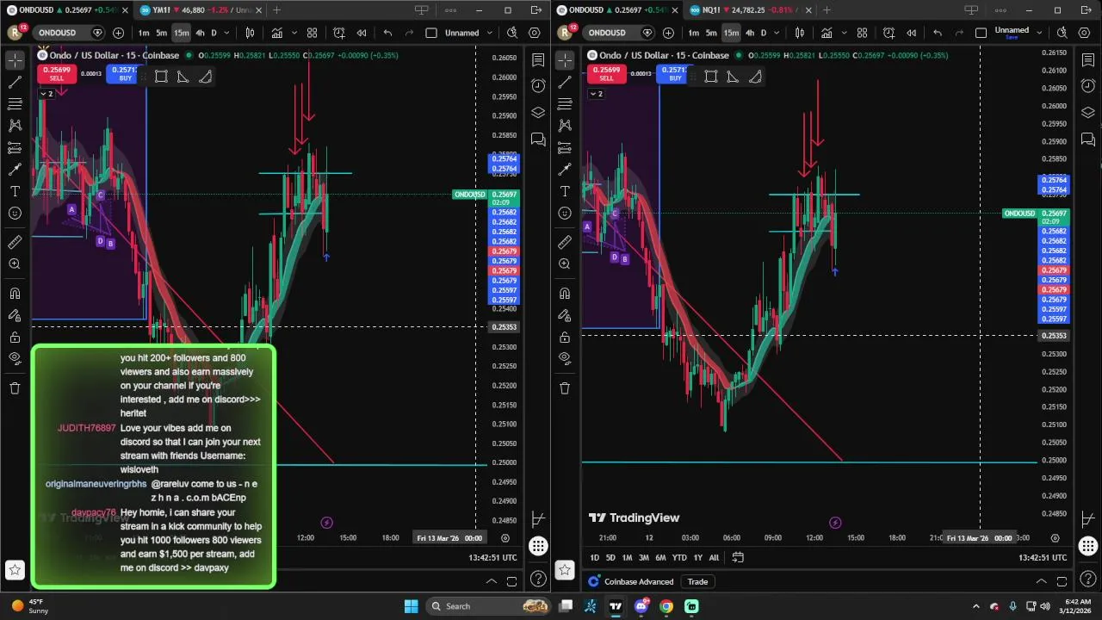The width and height of the screenshot is (1102, 620).
Task: Open the patterns tool in left window sidebar
Action: coord(15,126)
